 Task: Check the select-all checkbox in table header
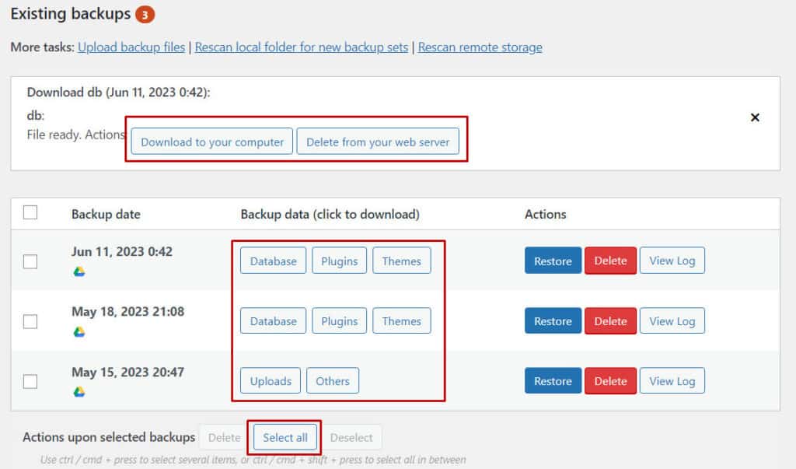point(30,212)
